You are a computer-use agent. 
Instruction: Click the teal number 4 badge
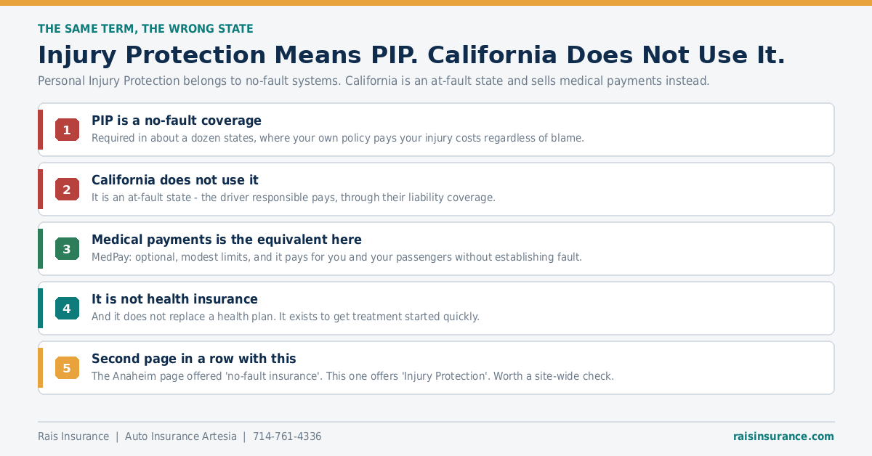tap(67, 309)
